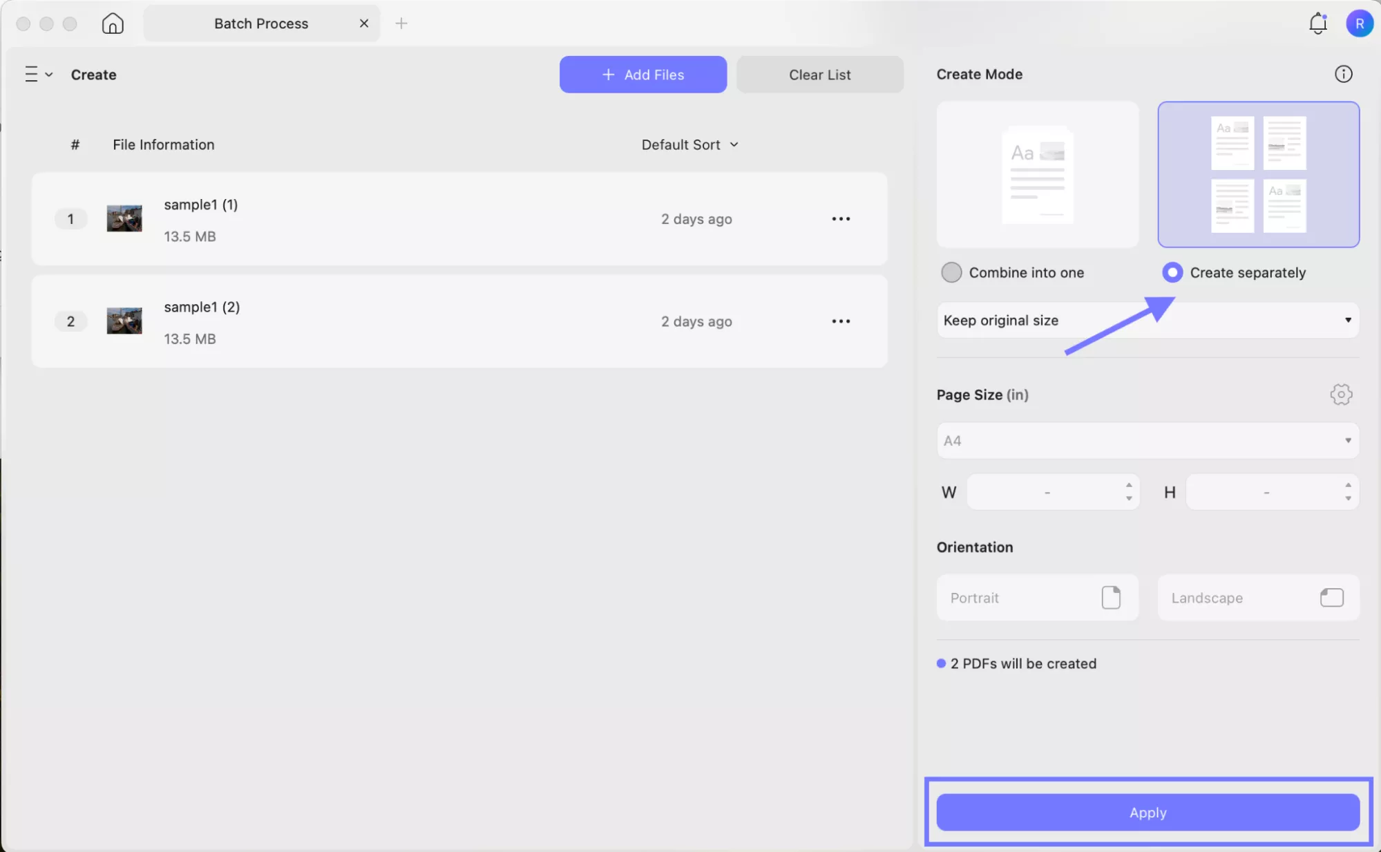Increase width using the W stepper arrow

(x=1129, y=486)
